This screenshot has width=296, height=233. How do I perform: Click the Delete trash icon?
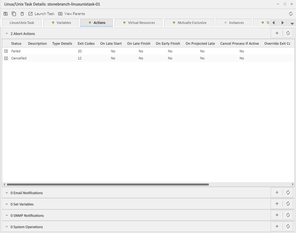tap(22, 14)
